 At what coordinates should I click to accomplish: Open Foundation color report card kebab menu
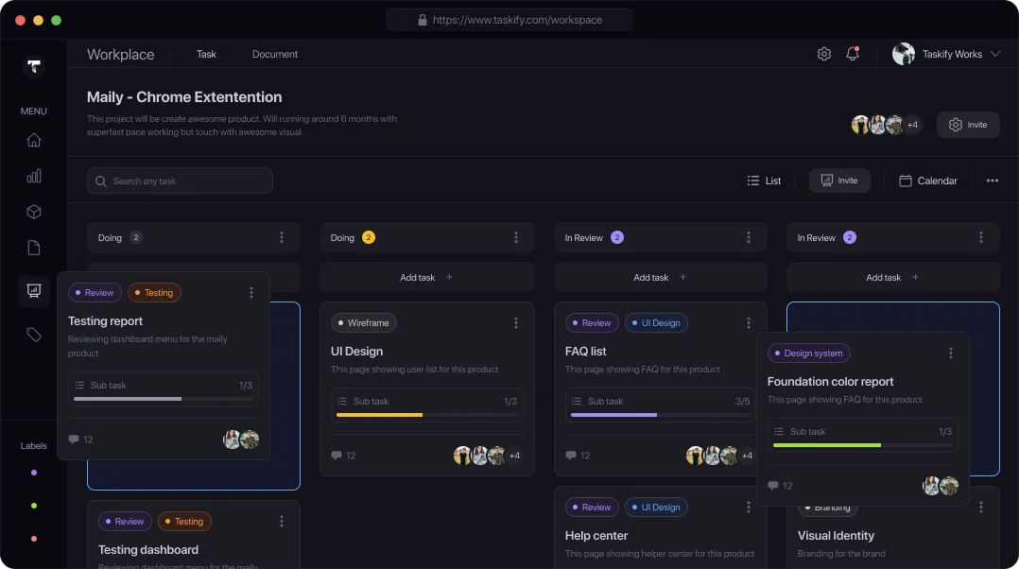(x=951, y=353)
